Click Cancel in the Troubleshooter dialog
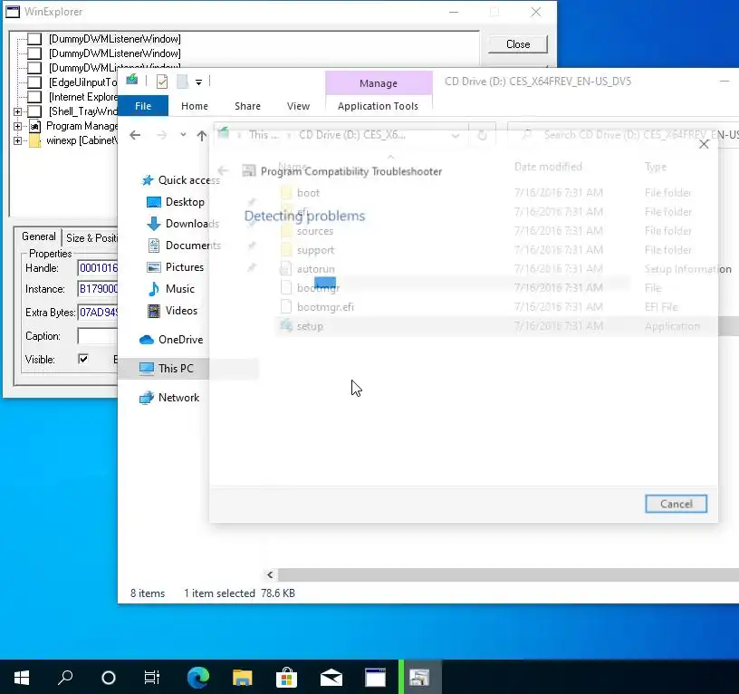 tap(676, 504)
